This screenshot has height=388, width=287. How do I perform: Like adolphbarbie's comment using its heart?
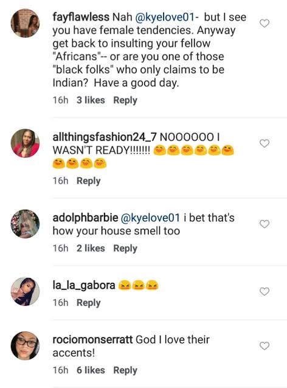[265, 224]
